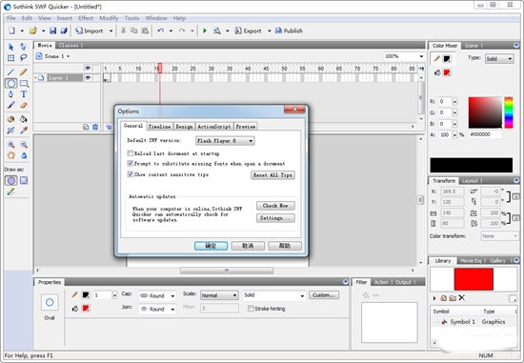Screen dimensions: 524x363
Task: Click the Undo icon
Action: pyautogui.click(x=161, y=30)
